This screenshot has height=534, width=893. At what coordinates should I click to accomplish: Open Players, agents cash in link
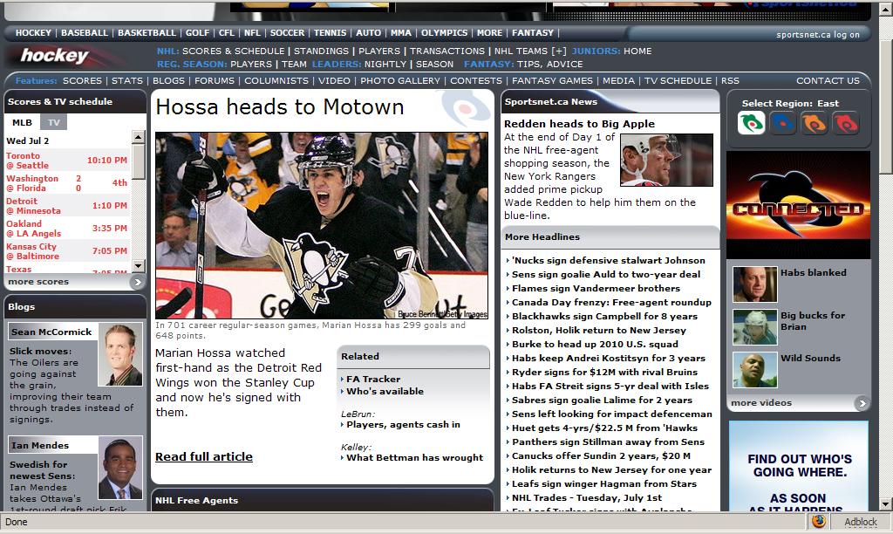(403, 425)
